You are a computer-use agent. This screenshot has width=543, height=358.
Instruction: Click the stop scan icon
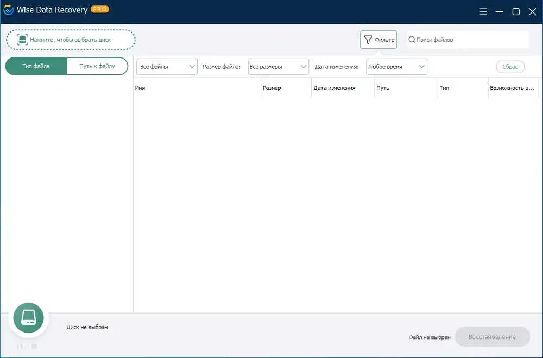[34, 346]
